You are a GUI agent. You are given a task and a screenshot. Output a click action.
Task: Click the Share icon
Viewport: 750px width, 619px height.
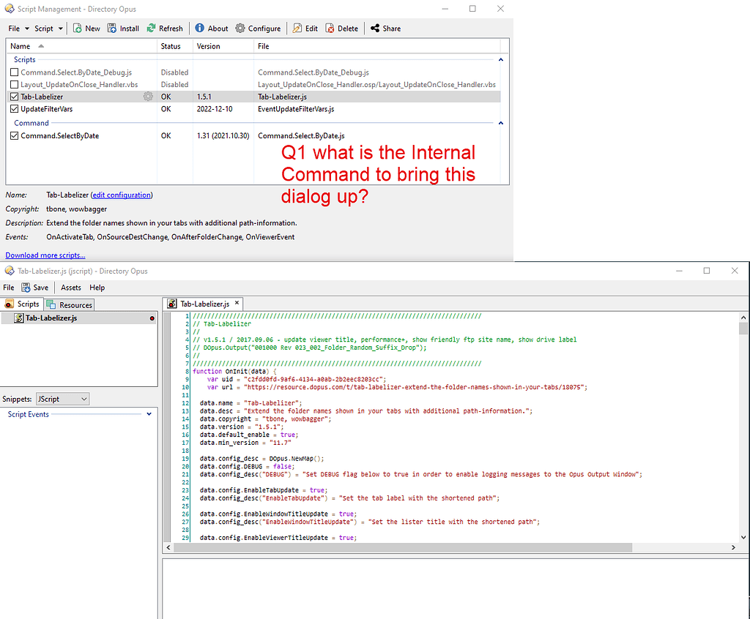point(375,29)
